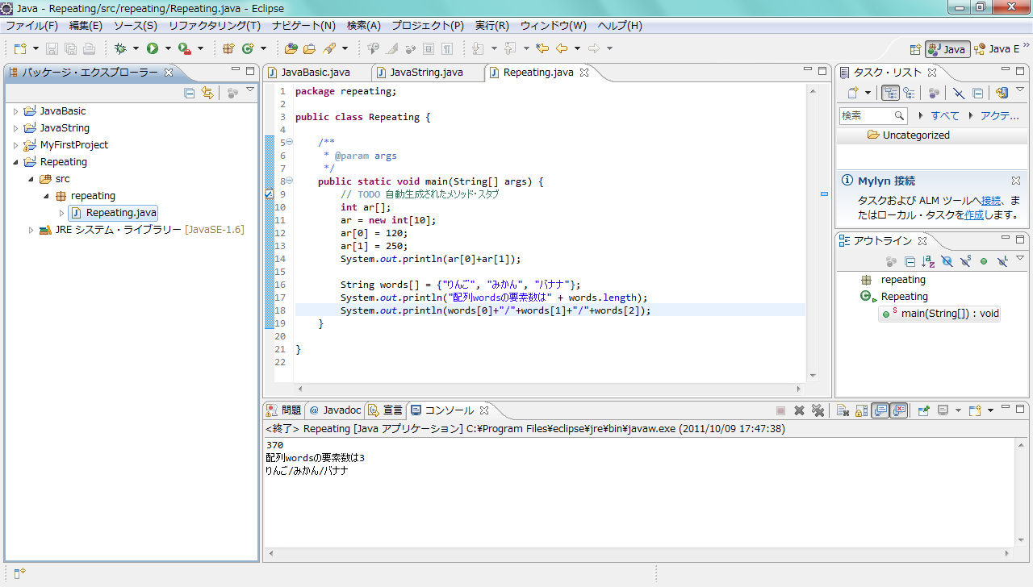Click the green Run button in toolbar
Image resolution: width=1033 pixels, height=587 pixels.
click(152, 48)
